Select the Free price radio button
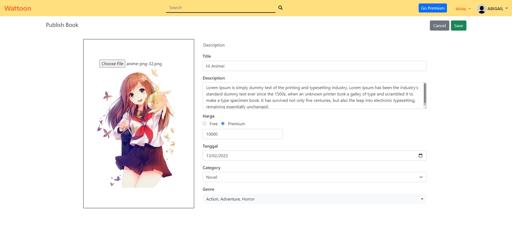The height and width of the screenshot is (238, 512). (x=205, y=124)
